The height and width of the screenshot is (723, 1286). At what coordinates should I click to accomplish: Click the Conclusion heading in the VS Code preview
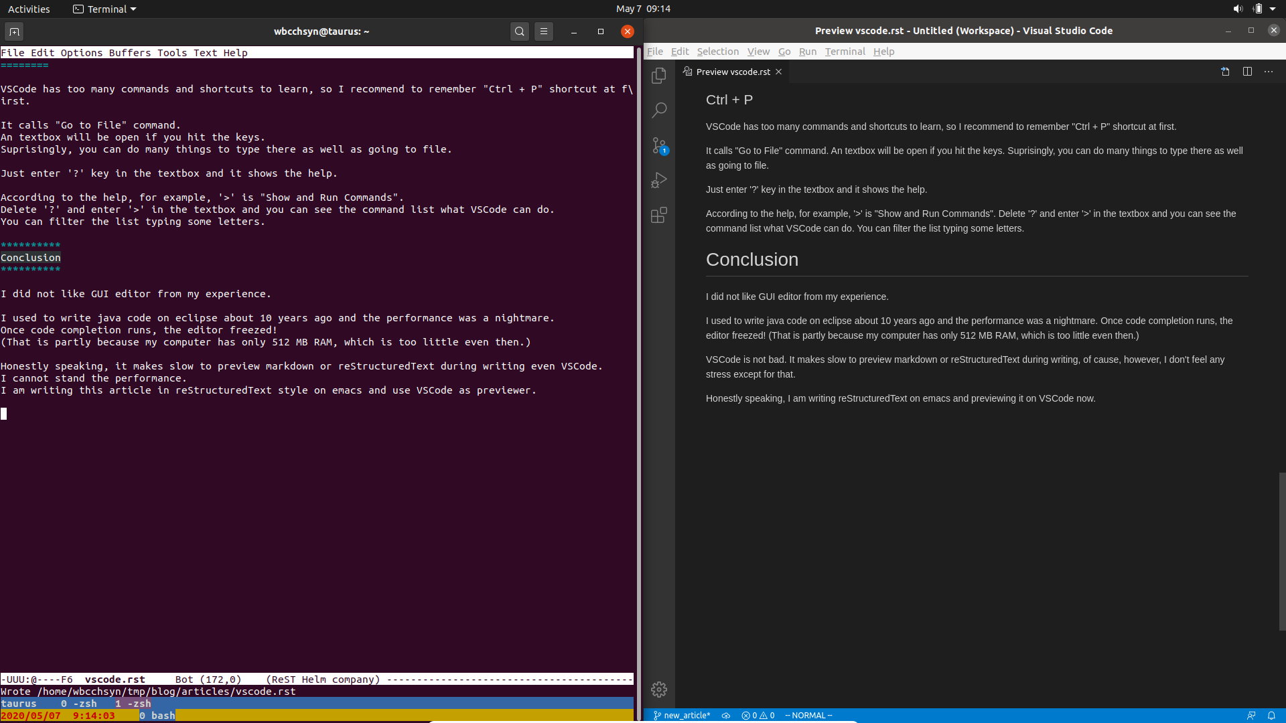(752, 260)
